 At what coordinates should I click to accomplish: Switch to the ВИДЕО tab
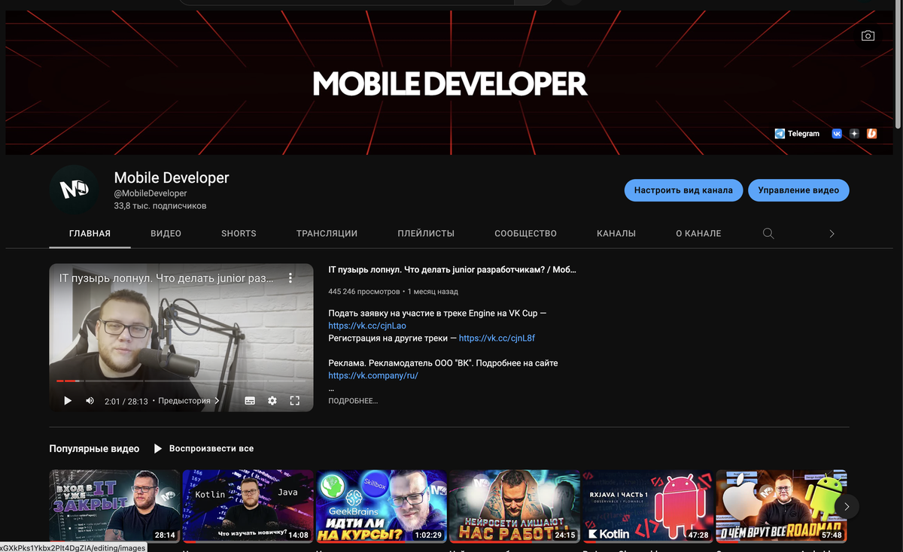click(x=166, y=233)
